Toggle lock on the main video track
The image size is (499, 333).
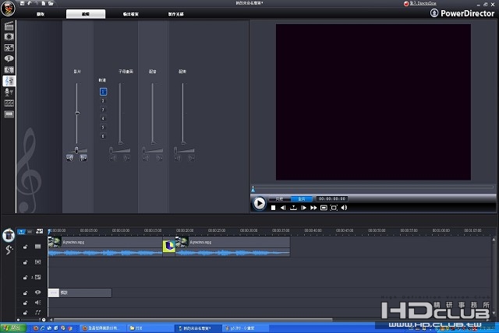click(25, 247)
